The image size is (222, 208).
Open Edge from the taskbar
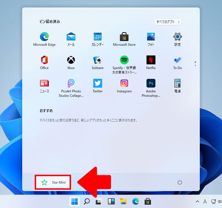135,201
